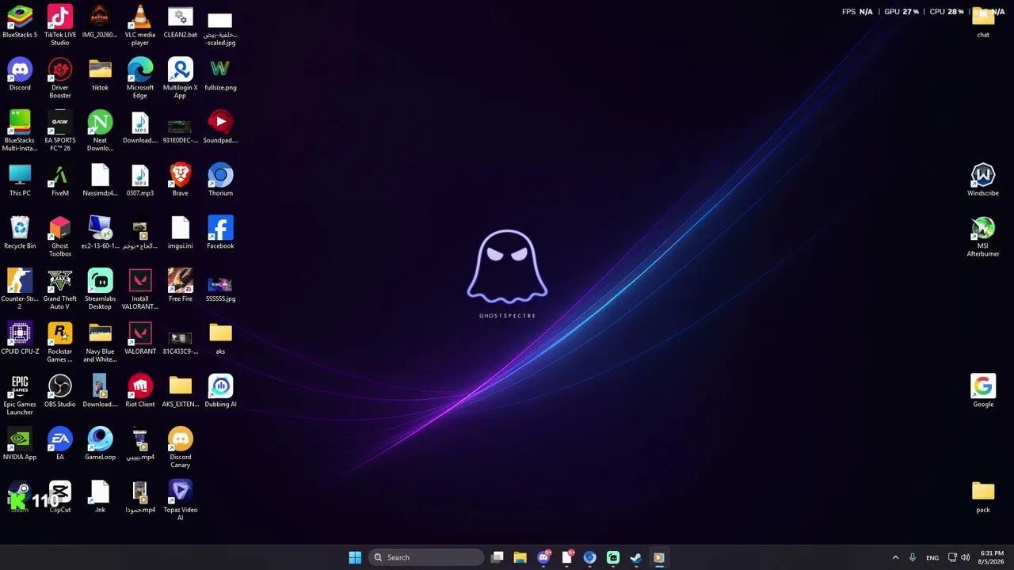Select the Discord Canary desktop shortcut
1014x570 pixels.
tap(181, 448)
